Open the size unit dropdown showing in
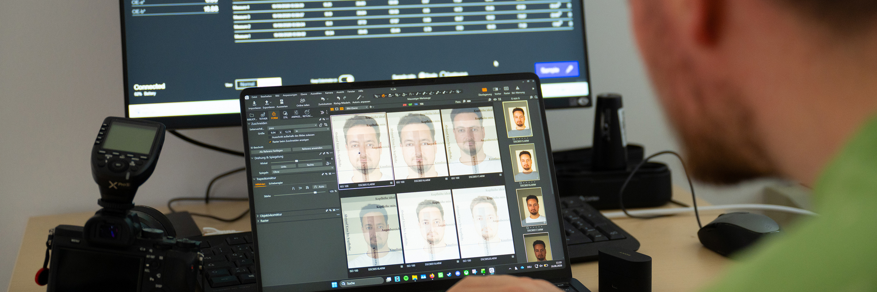The image size is (877, 292). point(312,130)
